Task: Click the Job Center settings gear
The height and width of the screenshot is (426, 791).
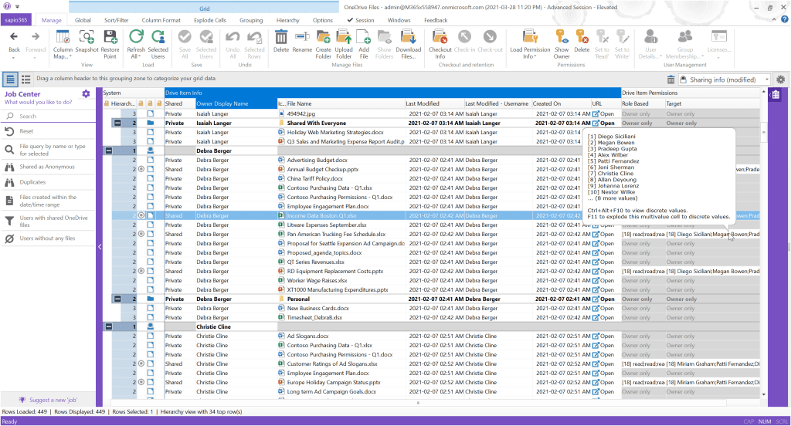Action: (86, 94)
